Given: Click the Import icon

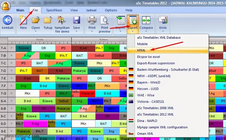Looking at the screenshot, I should click(x=121, y=20).
